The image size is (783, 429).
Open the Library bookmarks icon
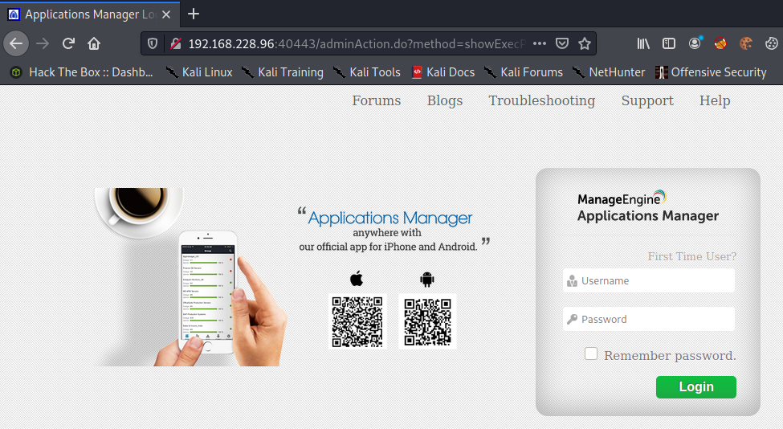643,44
